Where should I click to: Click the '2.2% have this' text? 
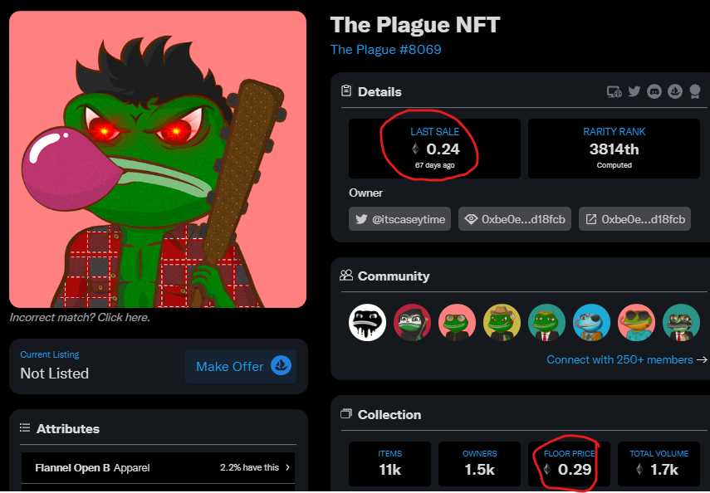249,467
